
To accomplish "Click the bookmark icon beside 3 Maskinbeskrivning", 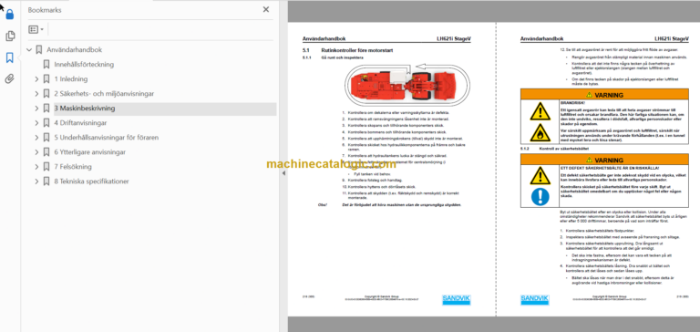I will click(46, 109).
